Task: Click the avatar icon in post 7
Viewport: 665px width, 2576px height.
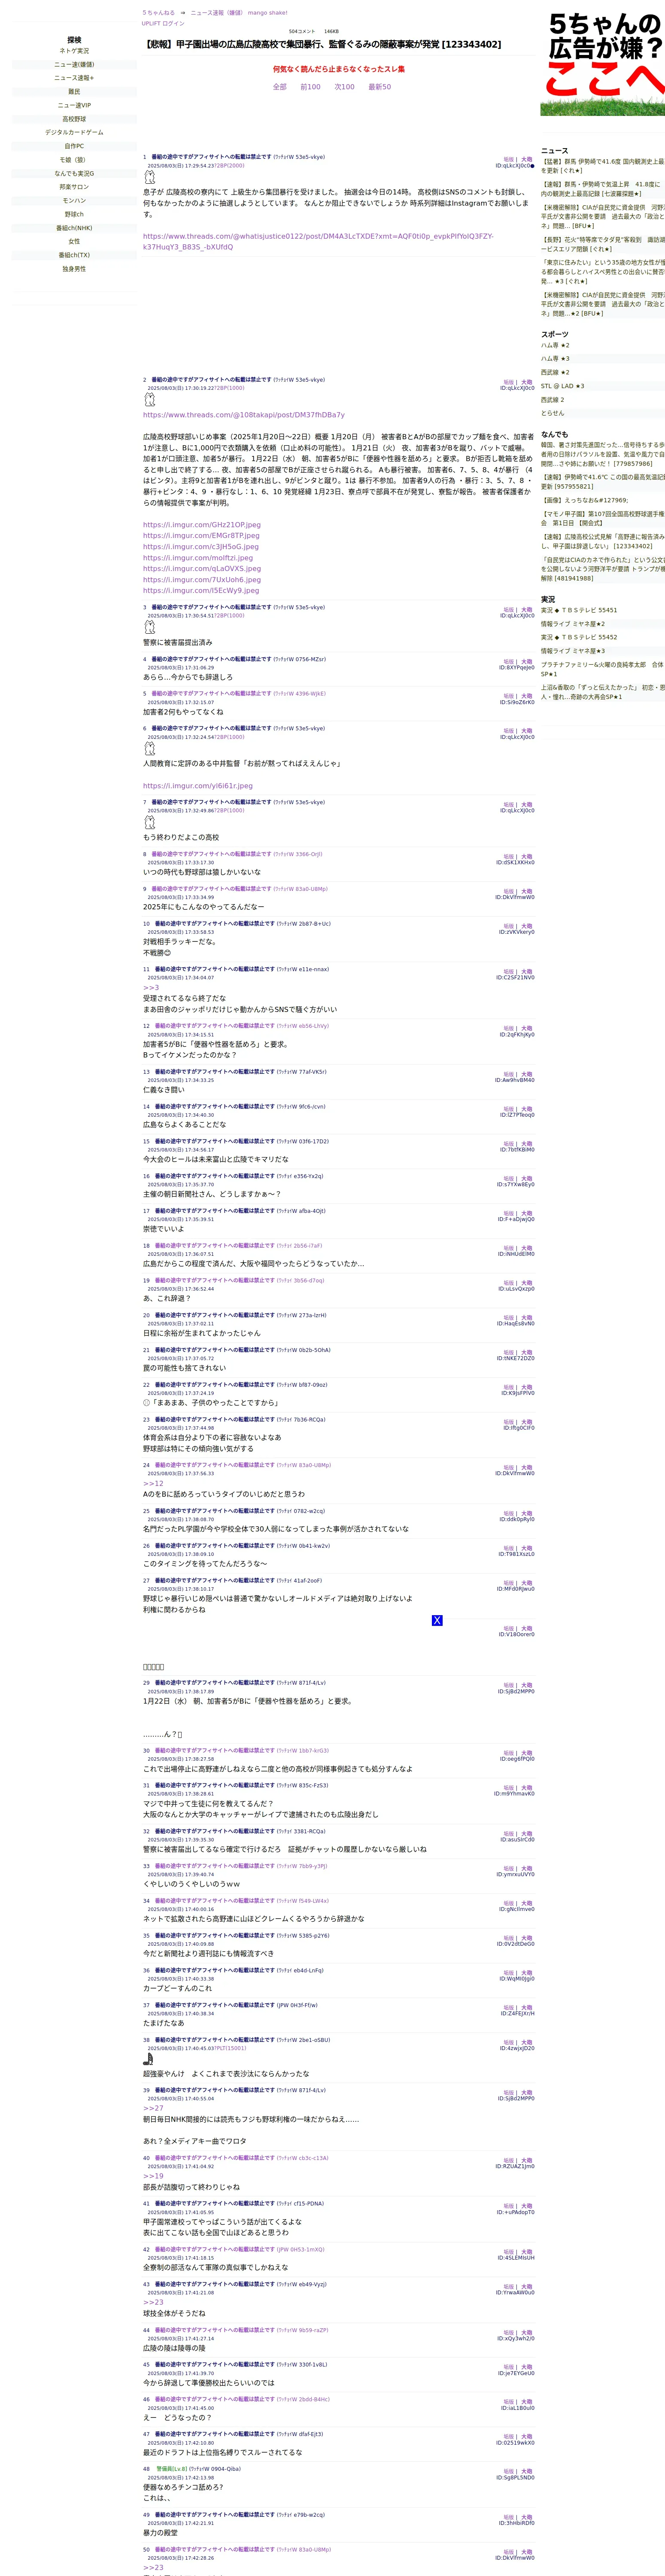Action: [150, 822]
